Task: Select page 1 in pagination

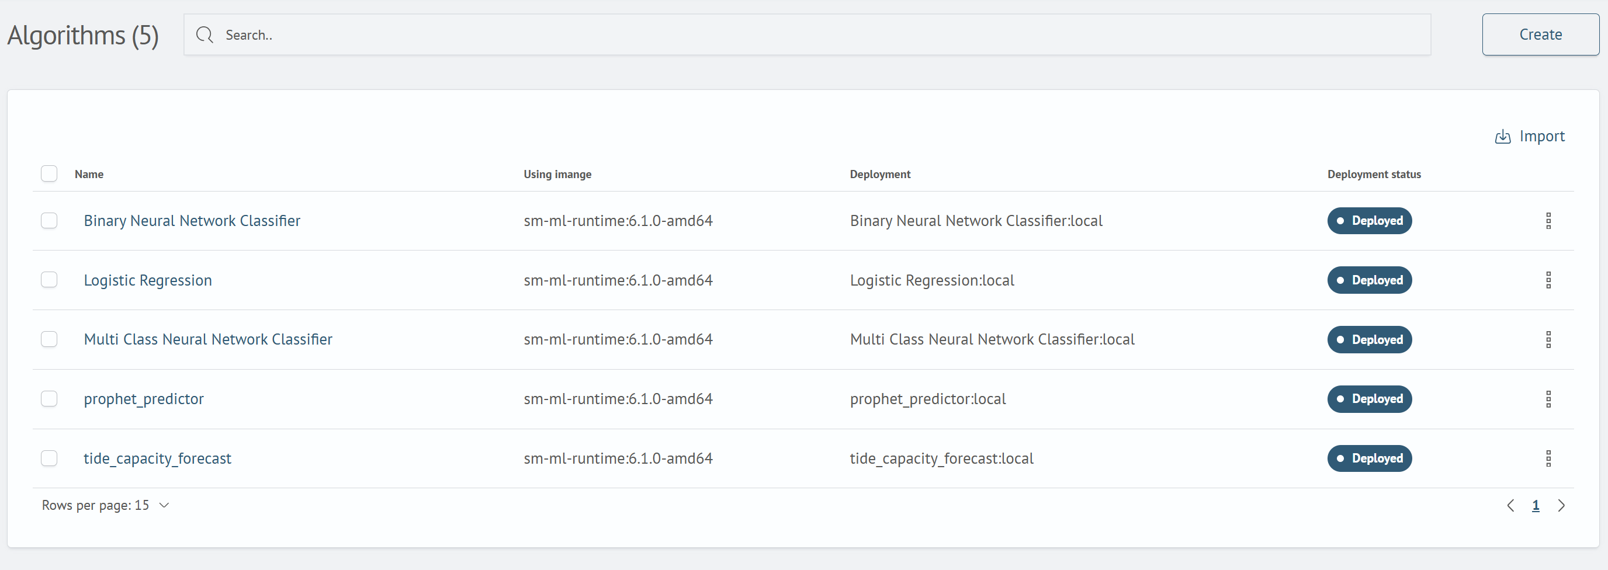Action: [1536, 506]
